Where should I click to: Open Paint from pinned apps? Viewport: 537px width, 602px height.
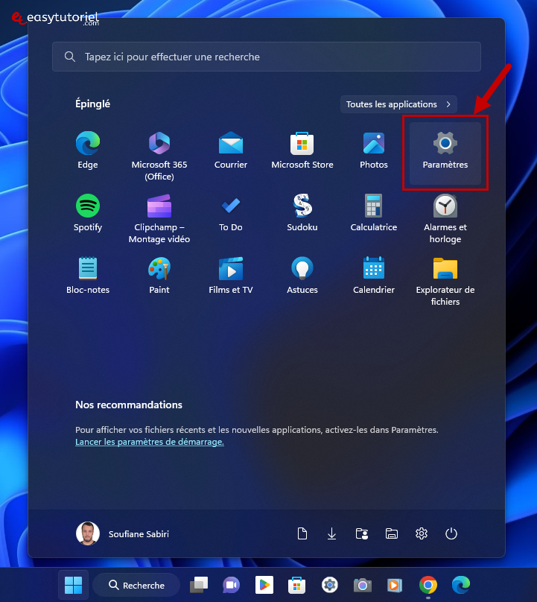pos(159,275)
